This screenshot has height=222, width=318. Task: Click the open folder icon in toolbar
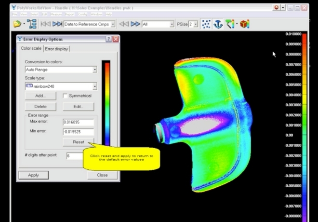[x=18, y=24]
